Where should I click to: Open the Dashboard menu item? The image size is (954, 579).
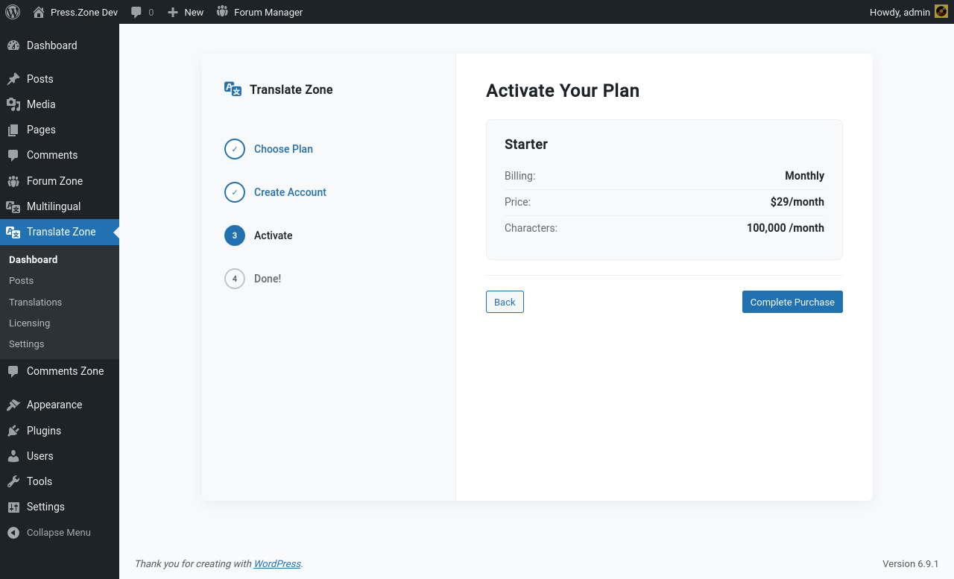[60, 45]
